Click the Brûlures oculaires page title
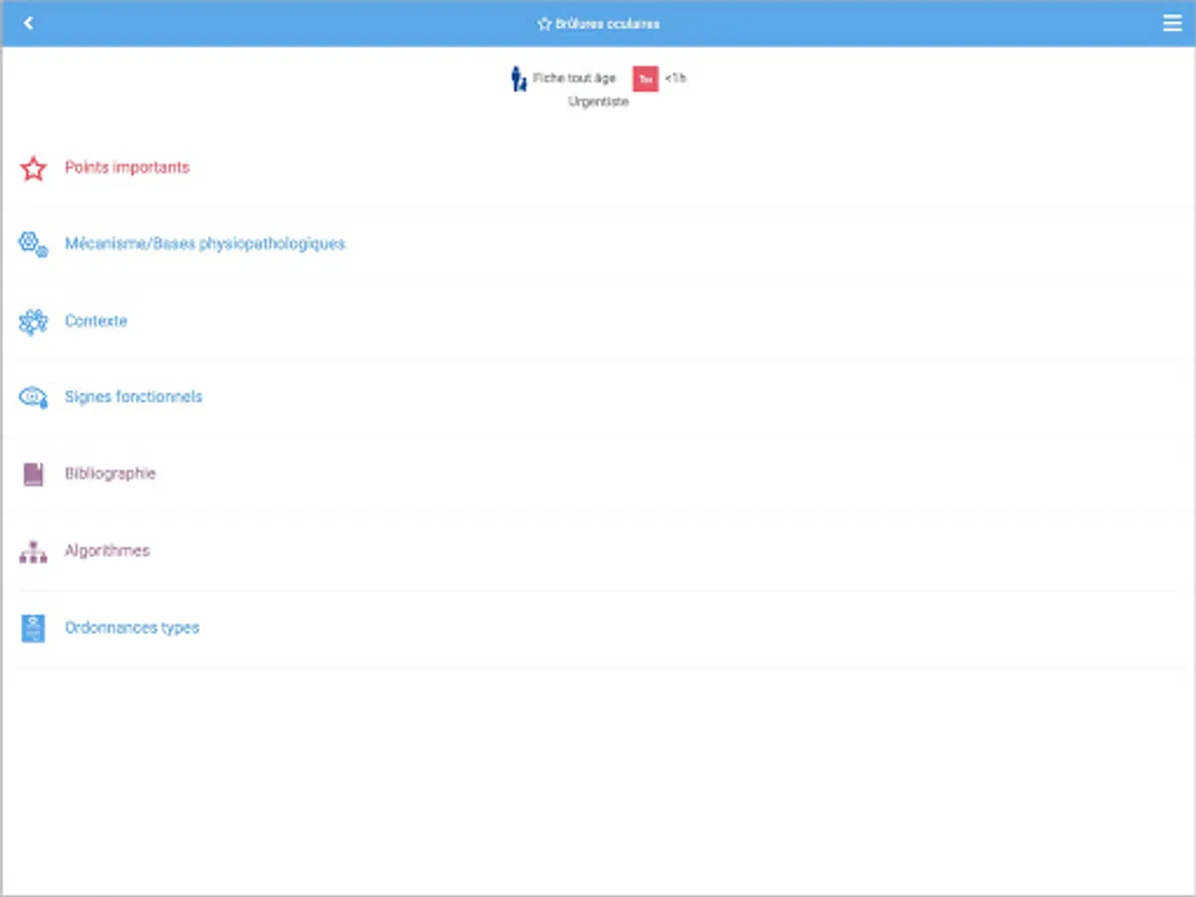The image size is (1196, 897). 607,24
